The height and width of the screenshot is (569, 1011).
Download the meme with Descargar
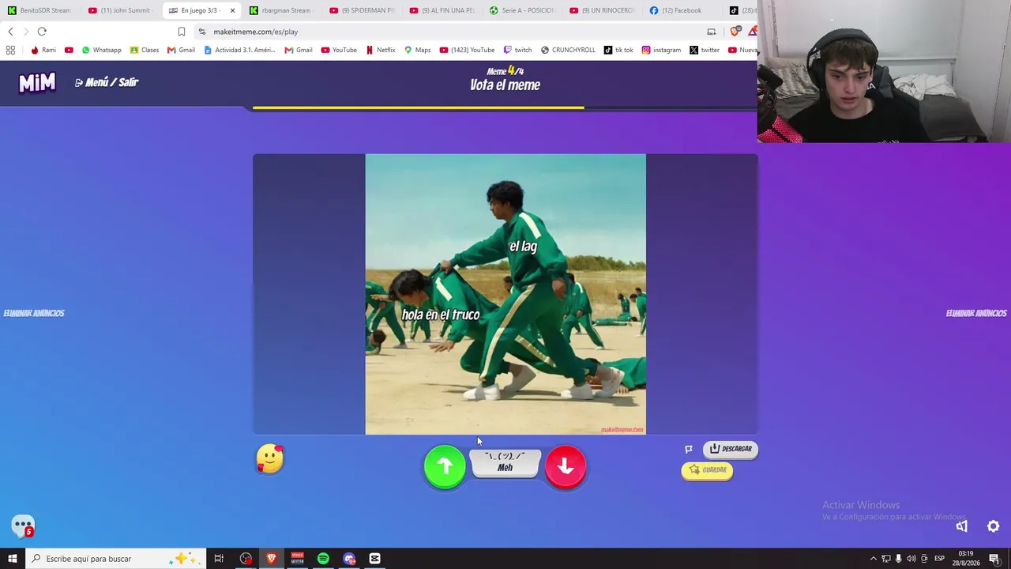point(731,449)
